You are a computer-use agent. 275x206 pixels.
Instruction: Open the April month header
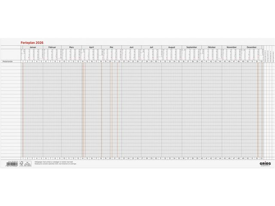[92, 47]
